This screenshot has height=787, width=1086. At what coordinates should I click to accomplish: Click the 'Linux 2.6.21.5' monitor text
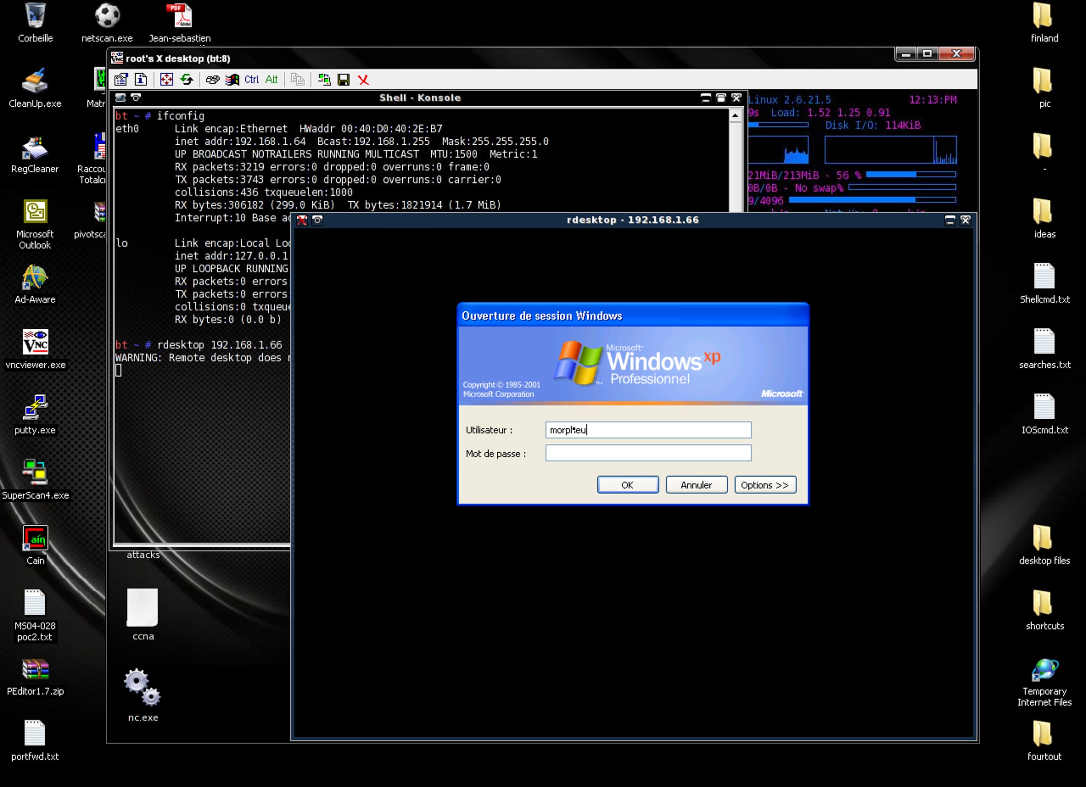[x=790, y=100]
